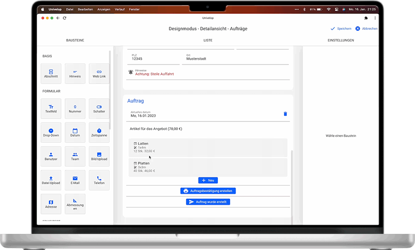Click the PLZ field showing 12345
This screenshot has width=415, height=250.
155,59
